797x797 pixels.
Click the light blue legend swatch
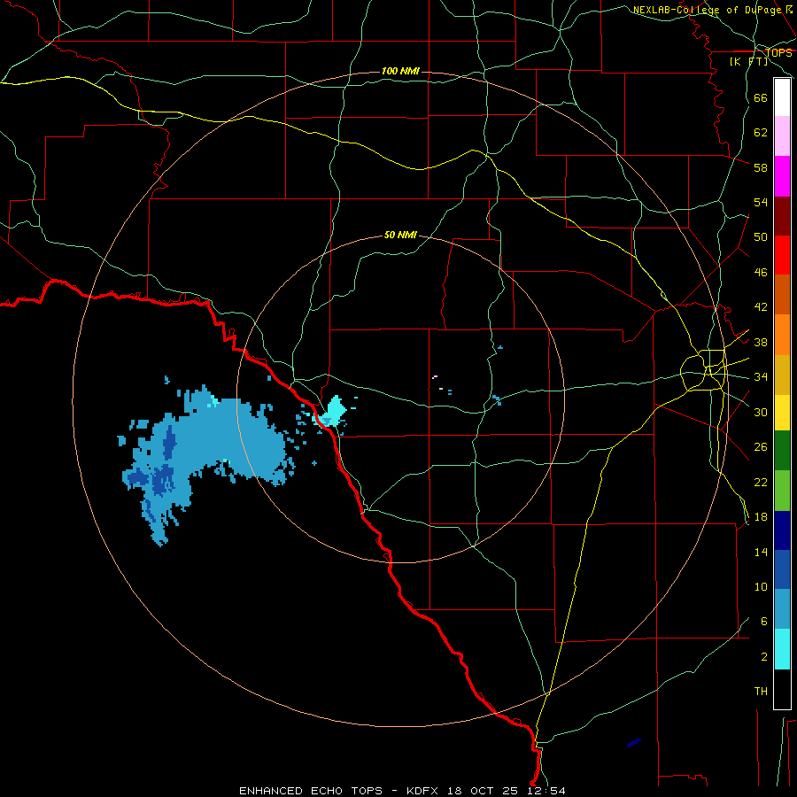point(782,609)
